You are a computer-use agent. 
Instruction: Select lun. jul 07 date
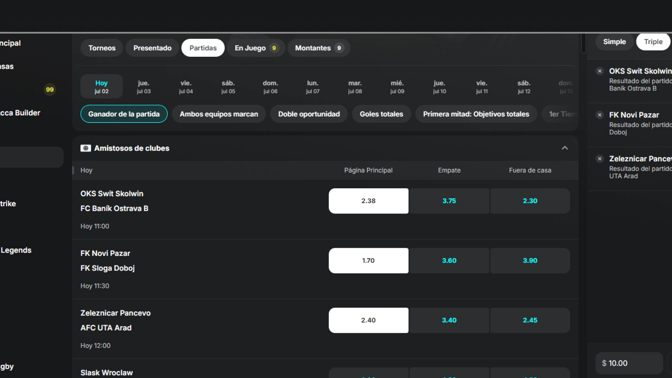point(313,86)
